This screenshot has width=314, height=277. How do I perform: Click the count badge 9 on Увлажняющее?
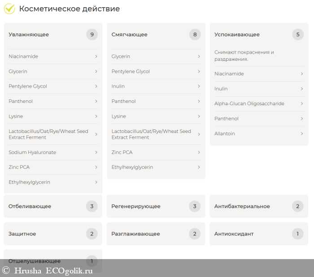[x=92, y=34]
